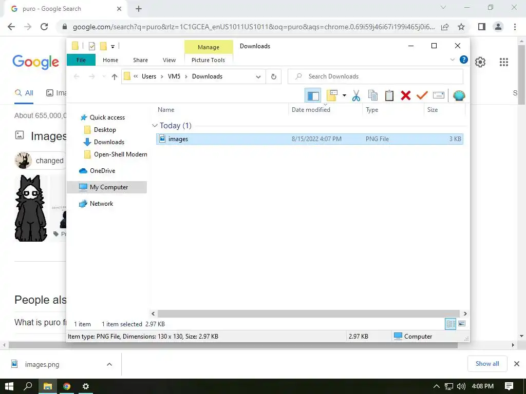The image size is (526, 394).
Task: Click the Manage contextual tab
Action: [x=209, y=47]
